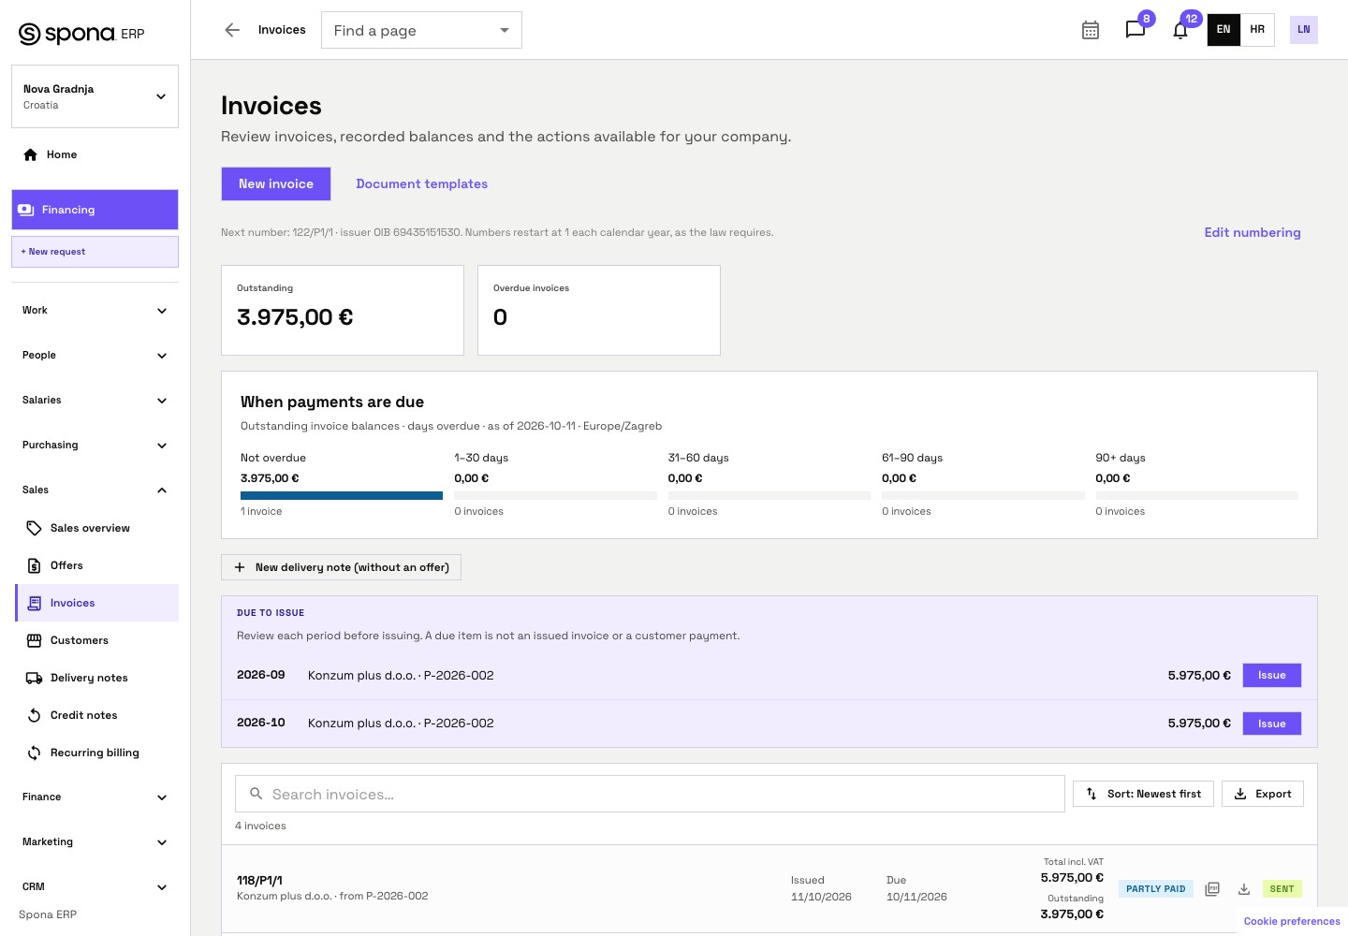Download invoice 118/P1/1 with the download icon
This screenshot has width=1348, height=936.
(x=1244, y=888)
